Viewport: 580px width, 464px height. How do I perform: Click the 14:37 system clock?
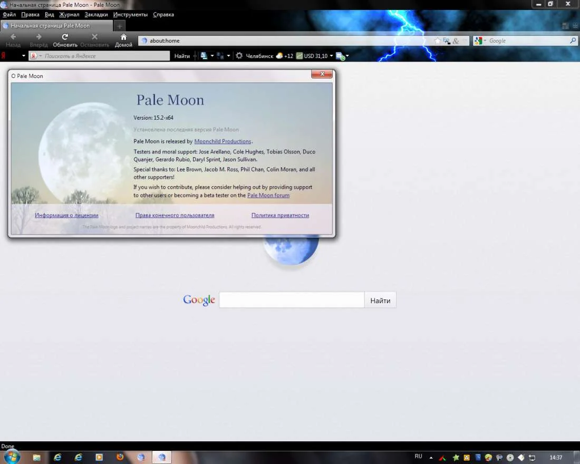[556, 458]
